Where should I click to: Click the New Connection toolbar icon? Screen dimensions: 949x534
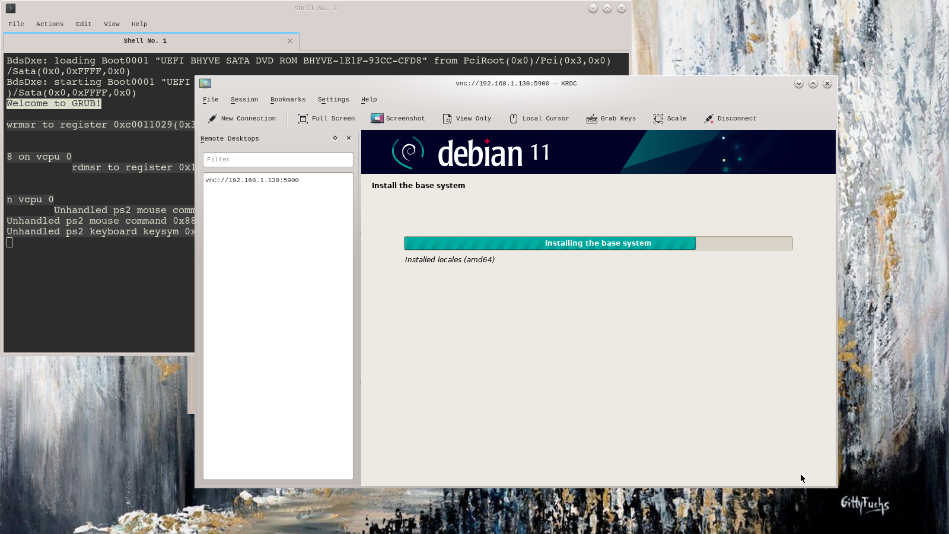click(x=212, y=119)
